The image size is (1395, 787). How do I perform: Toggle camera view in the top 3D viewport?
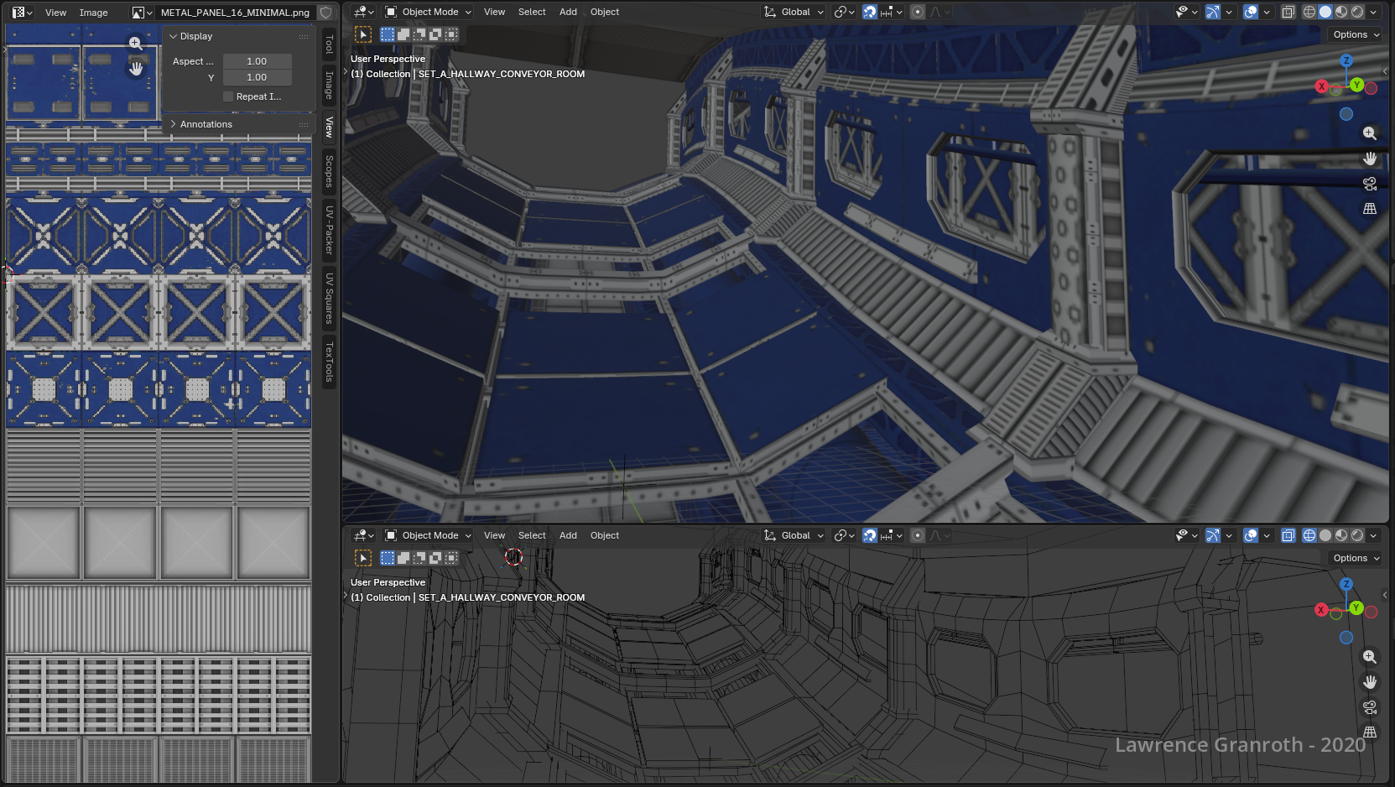tap(1369, 184)
